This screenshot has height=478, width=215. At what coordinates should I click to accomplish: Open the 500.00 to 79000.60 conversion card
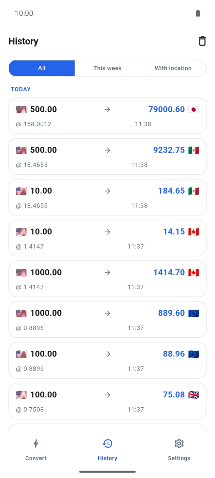pos(107,116)
